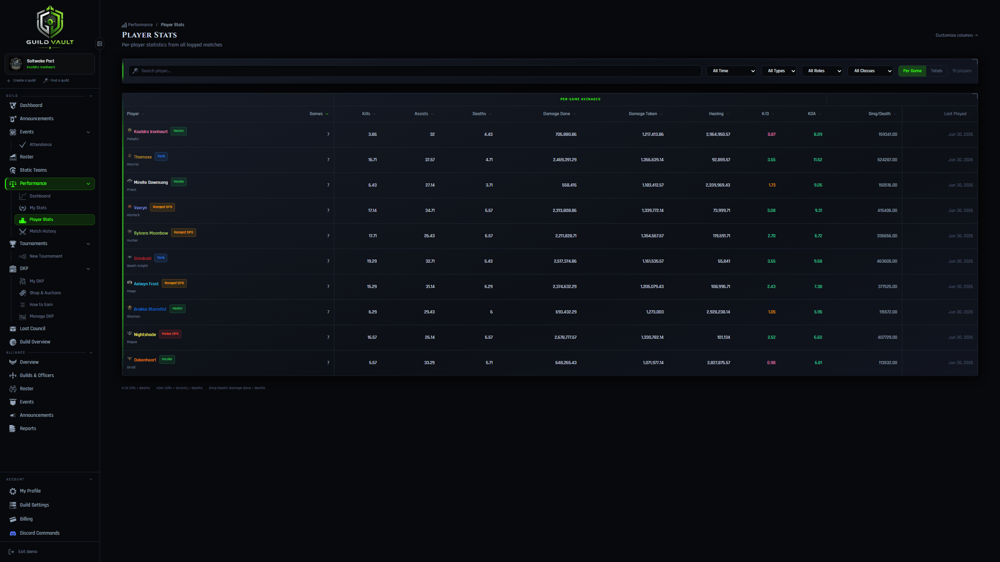
Task: Collapse the Tournaments section chevron
Action: [x=88, y=244]
